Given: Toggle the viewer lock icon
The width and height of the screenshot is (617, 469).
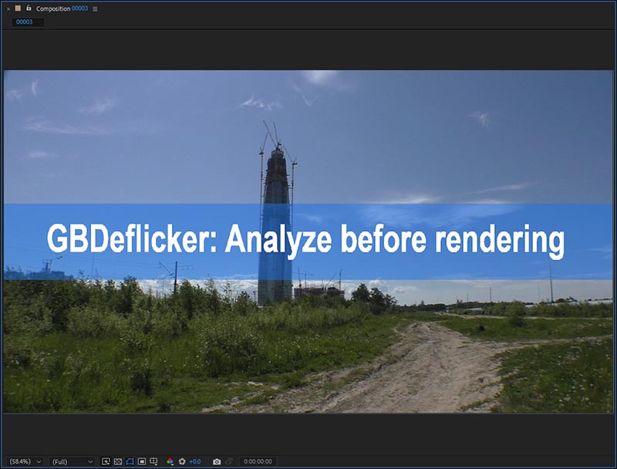Looking at the screenshot, I should coord(29,8).
